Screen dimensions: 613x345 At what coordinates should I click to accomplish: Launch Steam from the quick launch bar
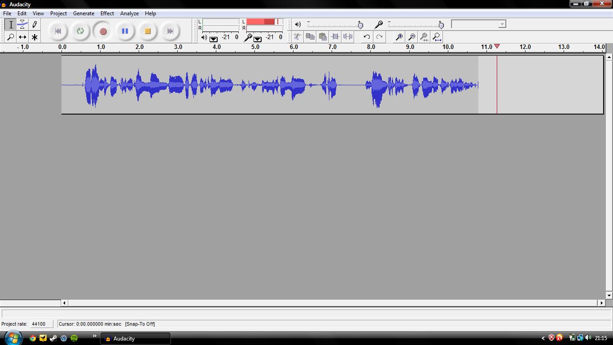coord(53,338)
